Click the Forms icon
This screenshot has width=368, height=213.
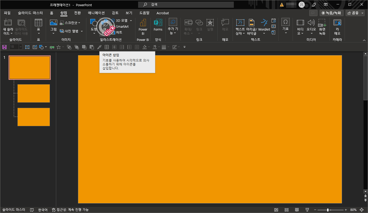[158, 23]
